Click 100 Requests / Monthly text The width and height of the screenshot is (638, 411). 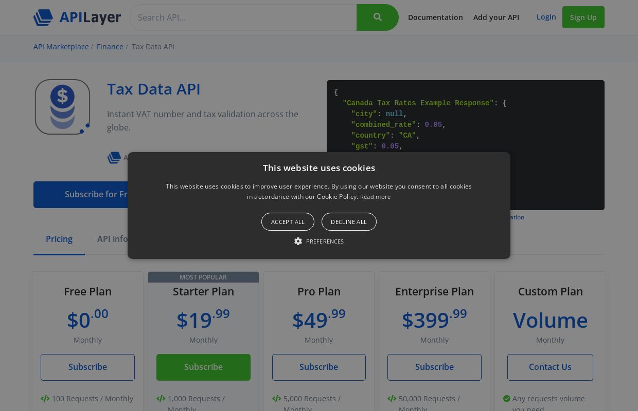click(x=93, y=399)
